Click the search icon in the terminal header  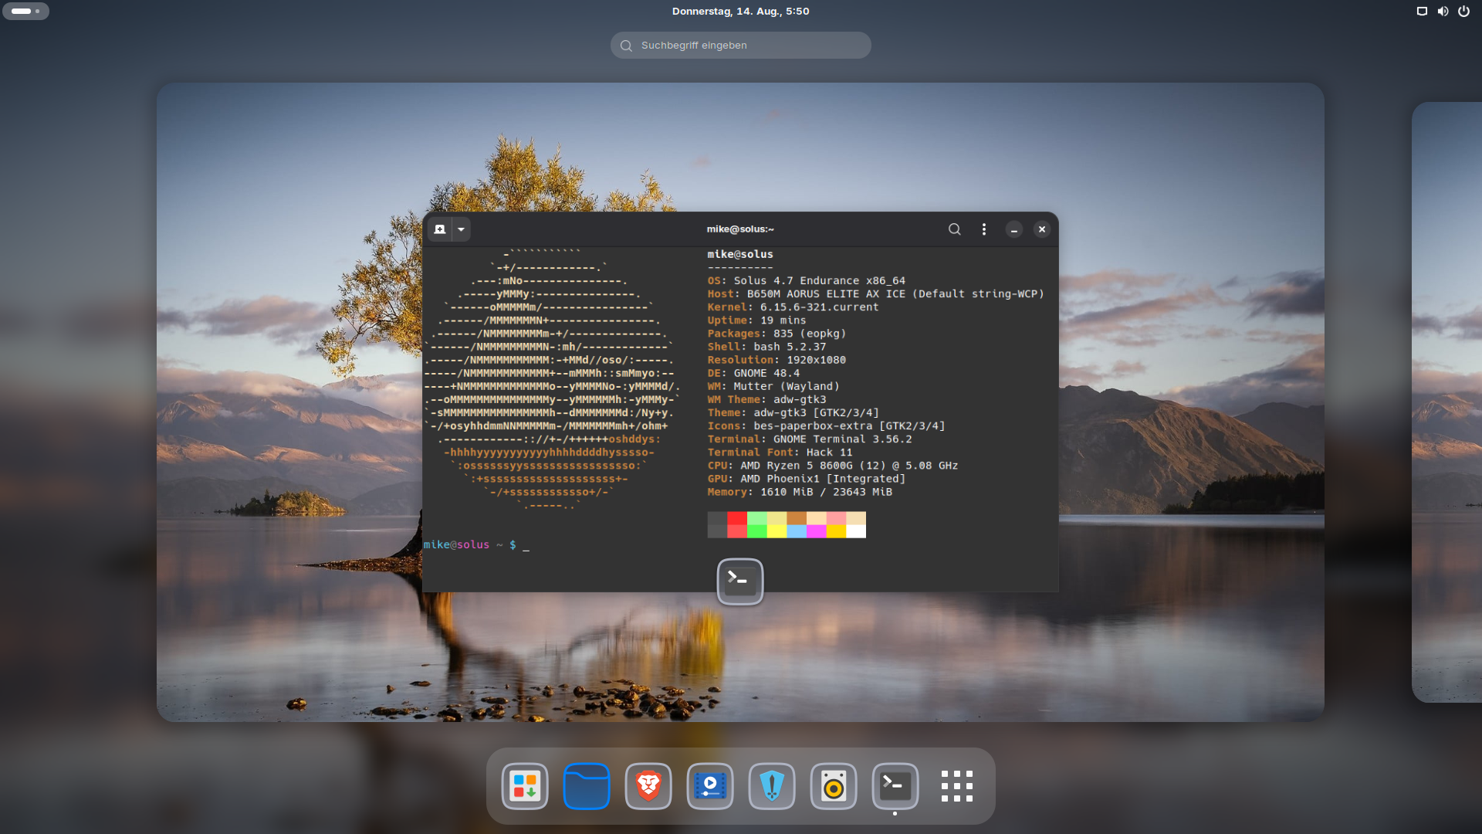pyautogui.click(x=955, y=229)
